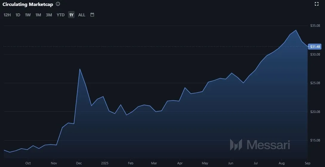Image resolution: width=325 pixels, height=167 pixels.
Task: Click the $15.0B axis label
Action: pos(315,140)
